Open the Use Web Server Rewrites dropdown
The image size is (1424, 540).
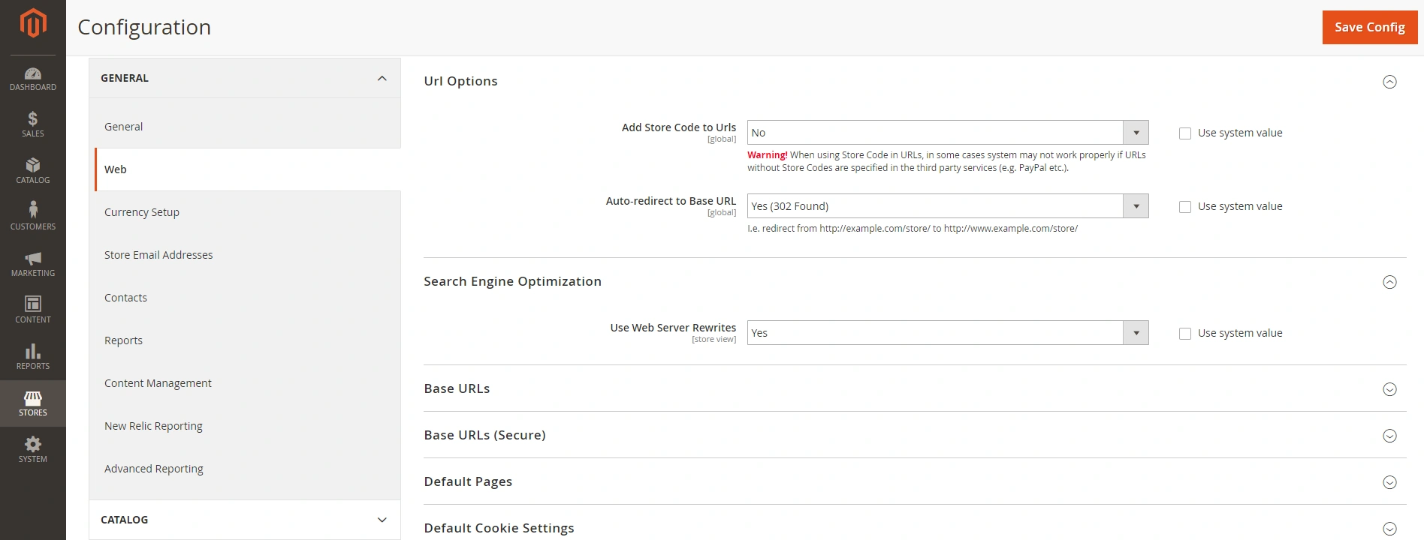[x=948, y=333]
